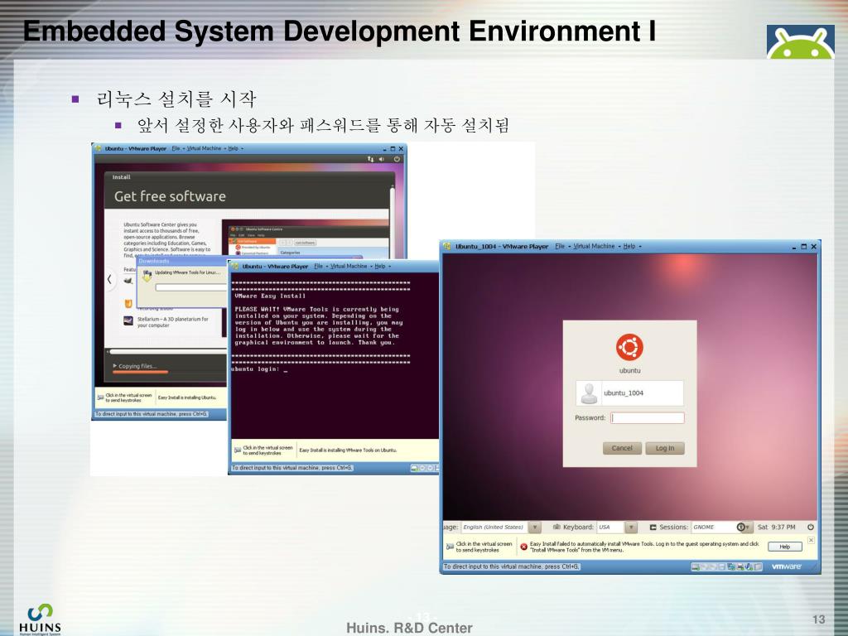Open the GNOME sessions dropdown
848x636 pixels.
pos(717,527)
